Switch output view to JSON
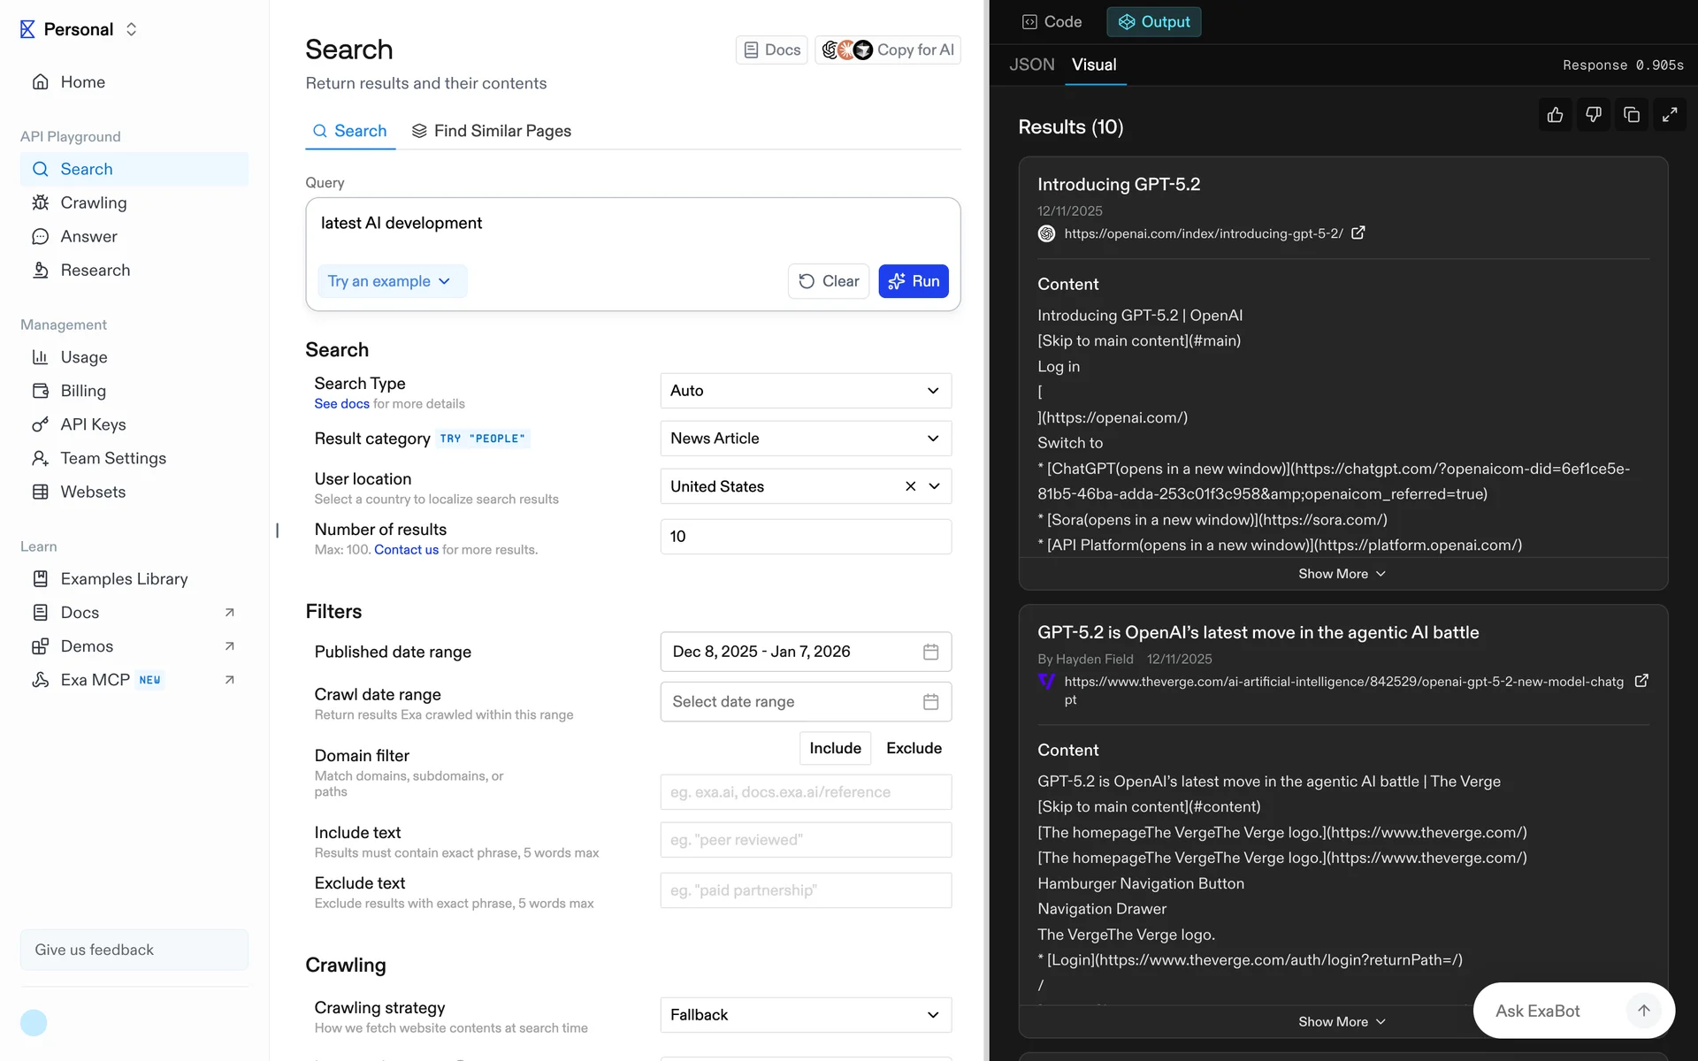1698x1061 pixels. (x=1031, y=65)
